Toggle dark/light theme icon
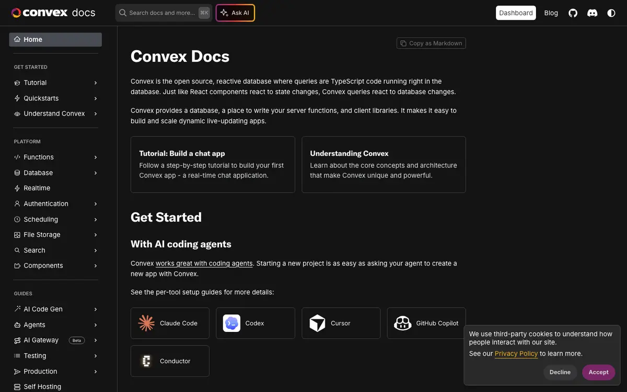The height and width of the screenshot is (392, 627). pyautogui.click(x=611, y=13)
